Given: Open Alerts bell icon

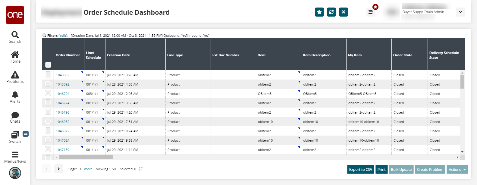Looking at the screenshot, I should (15, 97).
